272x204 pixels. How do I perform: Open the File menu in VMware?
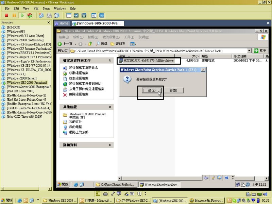(x=7, y=8)
